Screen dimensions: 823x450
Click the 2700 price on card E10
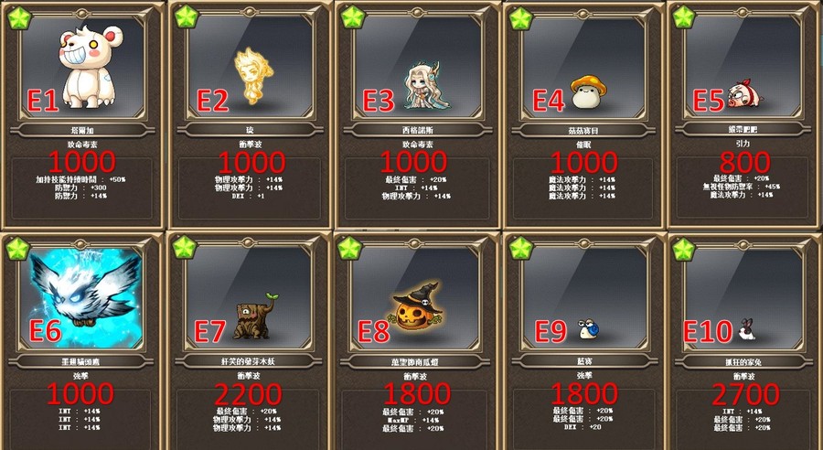(745, 394)
